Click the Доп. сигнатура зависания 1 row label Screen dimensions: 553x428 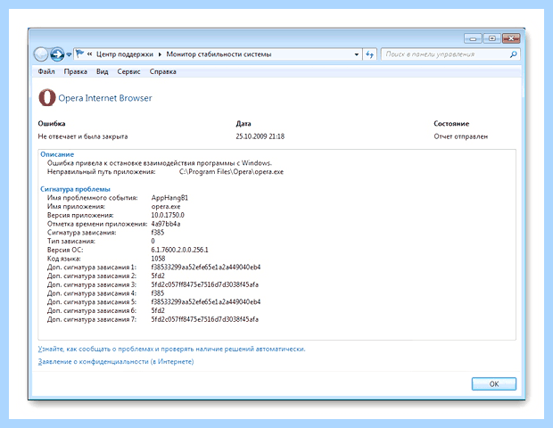[92, 267]
